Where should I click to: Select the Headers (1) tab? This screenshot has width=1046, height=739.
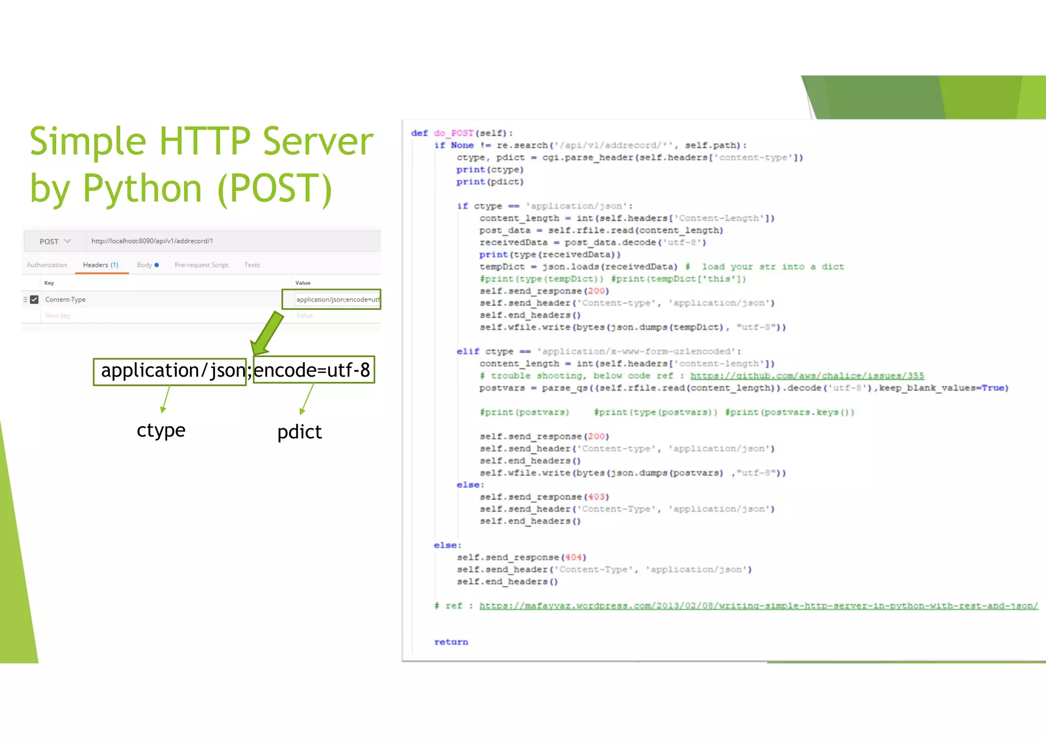click(101, 265)
